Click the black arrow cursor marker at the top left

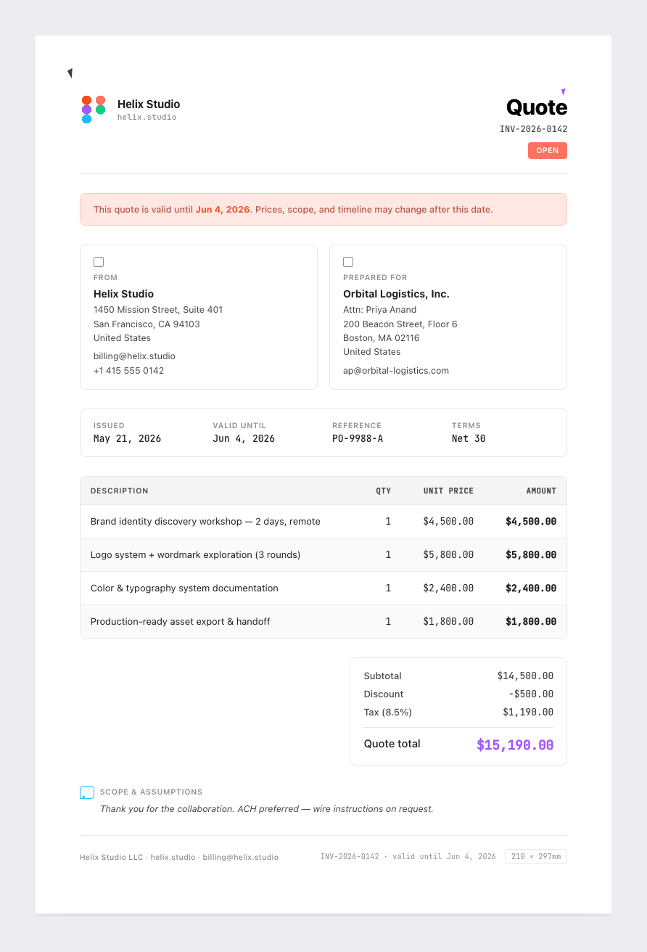click(x=70, y=73)
